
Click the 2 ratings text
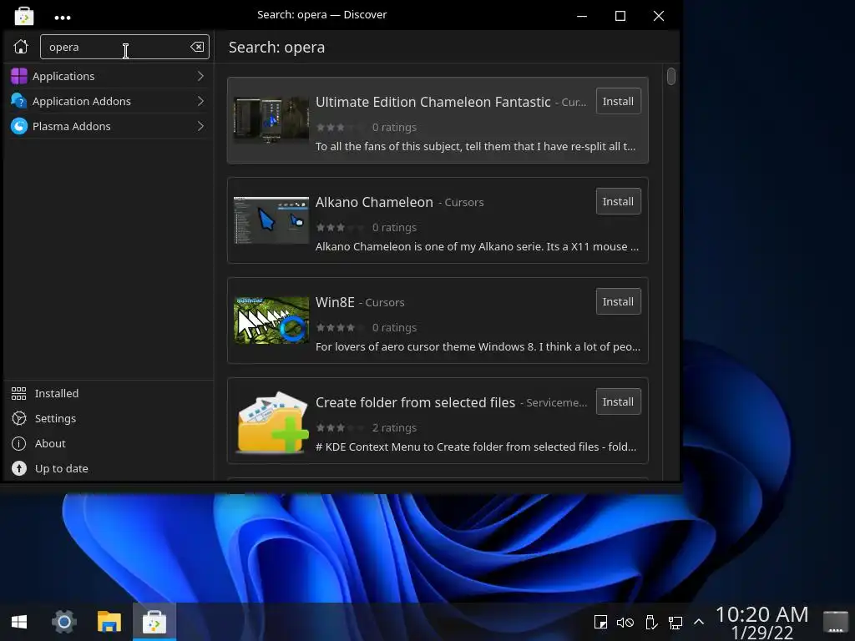click(394, 428)
